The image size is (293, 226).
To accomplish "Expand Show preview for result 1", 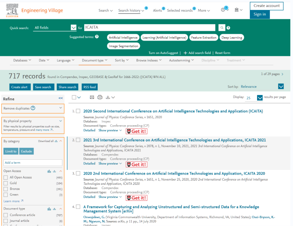I will tap(110, 130).
